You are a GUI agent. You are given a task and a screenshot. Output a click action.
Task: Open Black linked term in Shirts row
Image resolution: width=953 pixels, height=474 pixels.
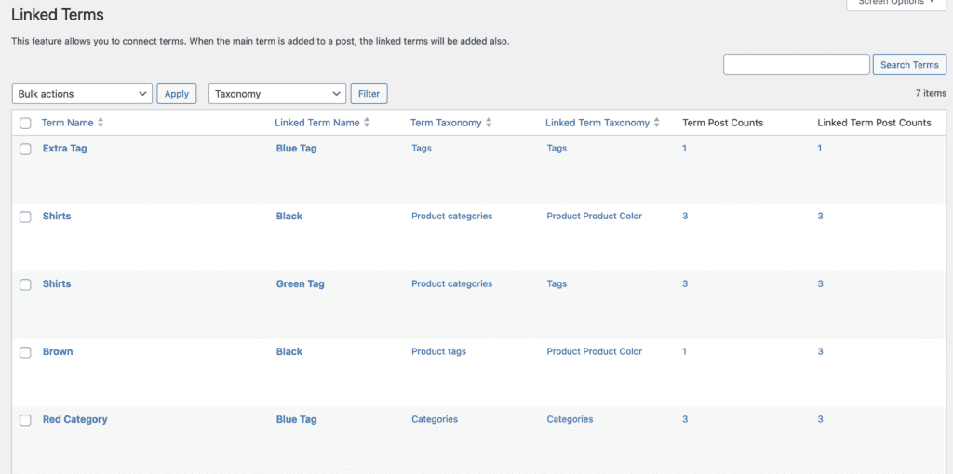pyautogui.click(x=289, y=216)
